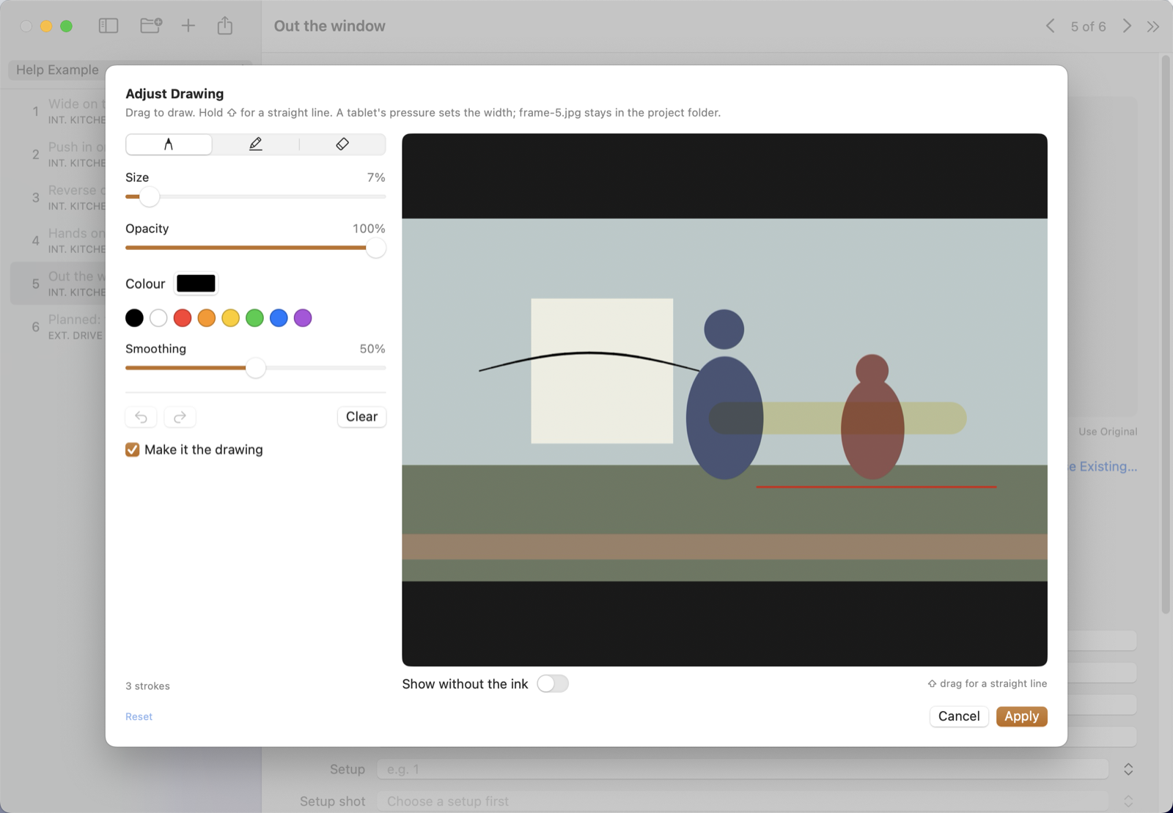Open the share export icon
The height and width of the screenshot is (813, 1173).
225,26
